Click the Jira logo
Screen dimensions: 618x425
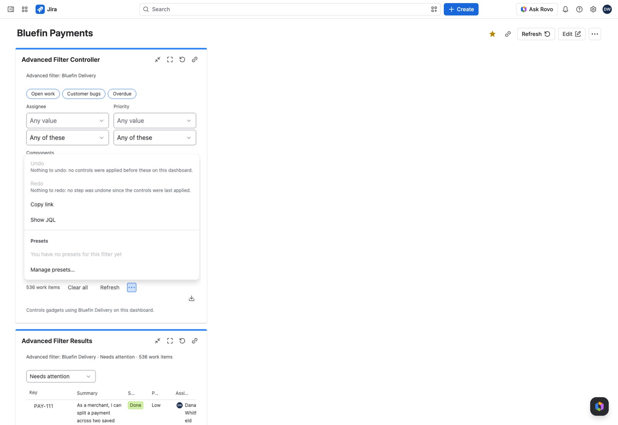coord(46,9)
